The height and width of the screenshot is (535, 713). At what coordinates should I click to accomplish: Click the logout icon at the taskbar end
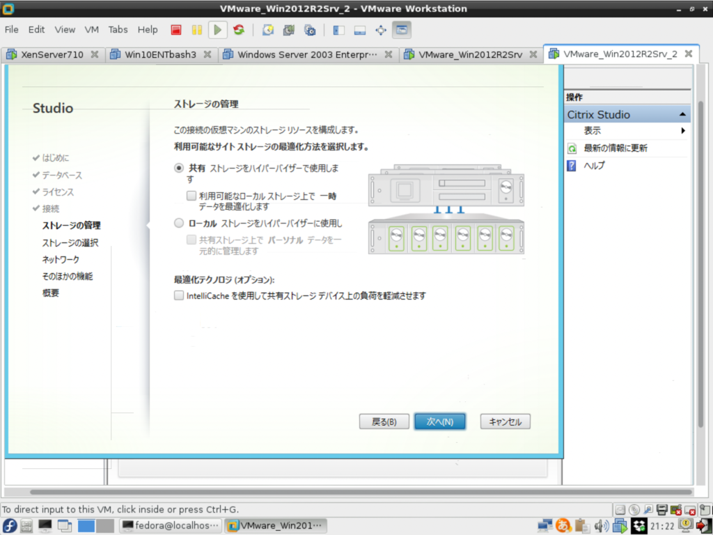click(705, 526)
